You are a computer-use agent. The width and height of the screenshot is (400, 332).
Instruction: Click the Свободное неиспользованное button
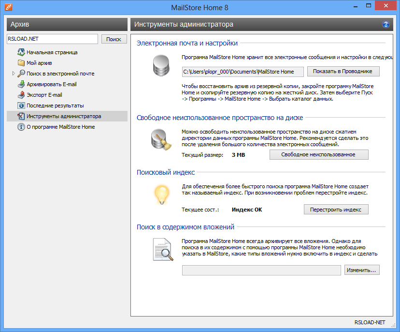click(x=319, y=154)
